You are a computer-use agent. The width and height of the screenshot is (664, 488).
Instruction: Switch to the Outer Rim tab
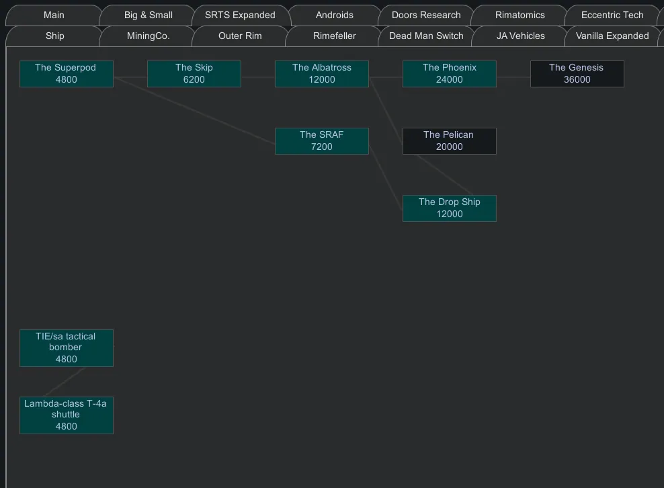pyautogui.click(x=240, y=36)
